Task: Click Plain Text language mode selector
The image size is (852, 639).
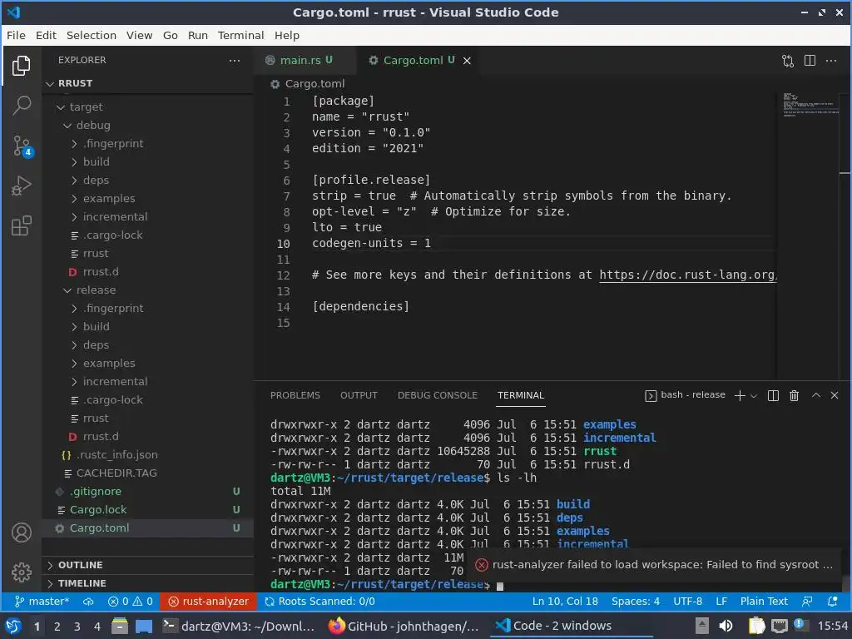Action: tap(764, 602)
